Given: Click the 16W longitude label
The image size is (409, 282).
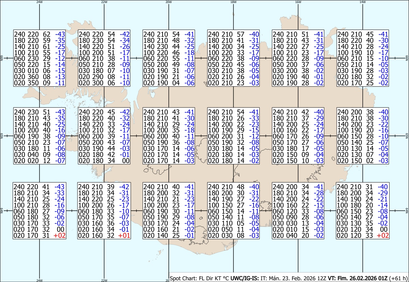Looking at the screenshot, I should [298, 2].
